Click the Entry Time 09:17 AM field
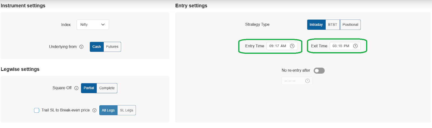This screenshot has width=432, height=128. pyautogui.click(x=282, y=46)
